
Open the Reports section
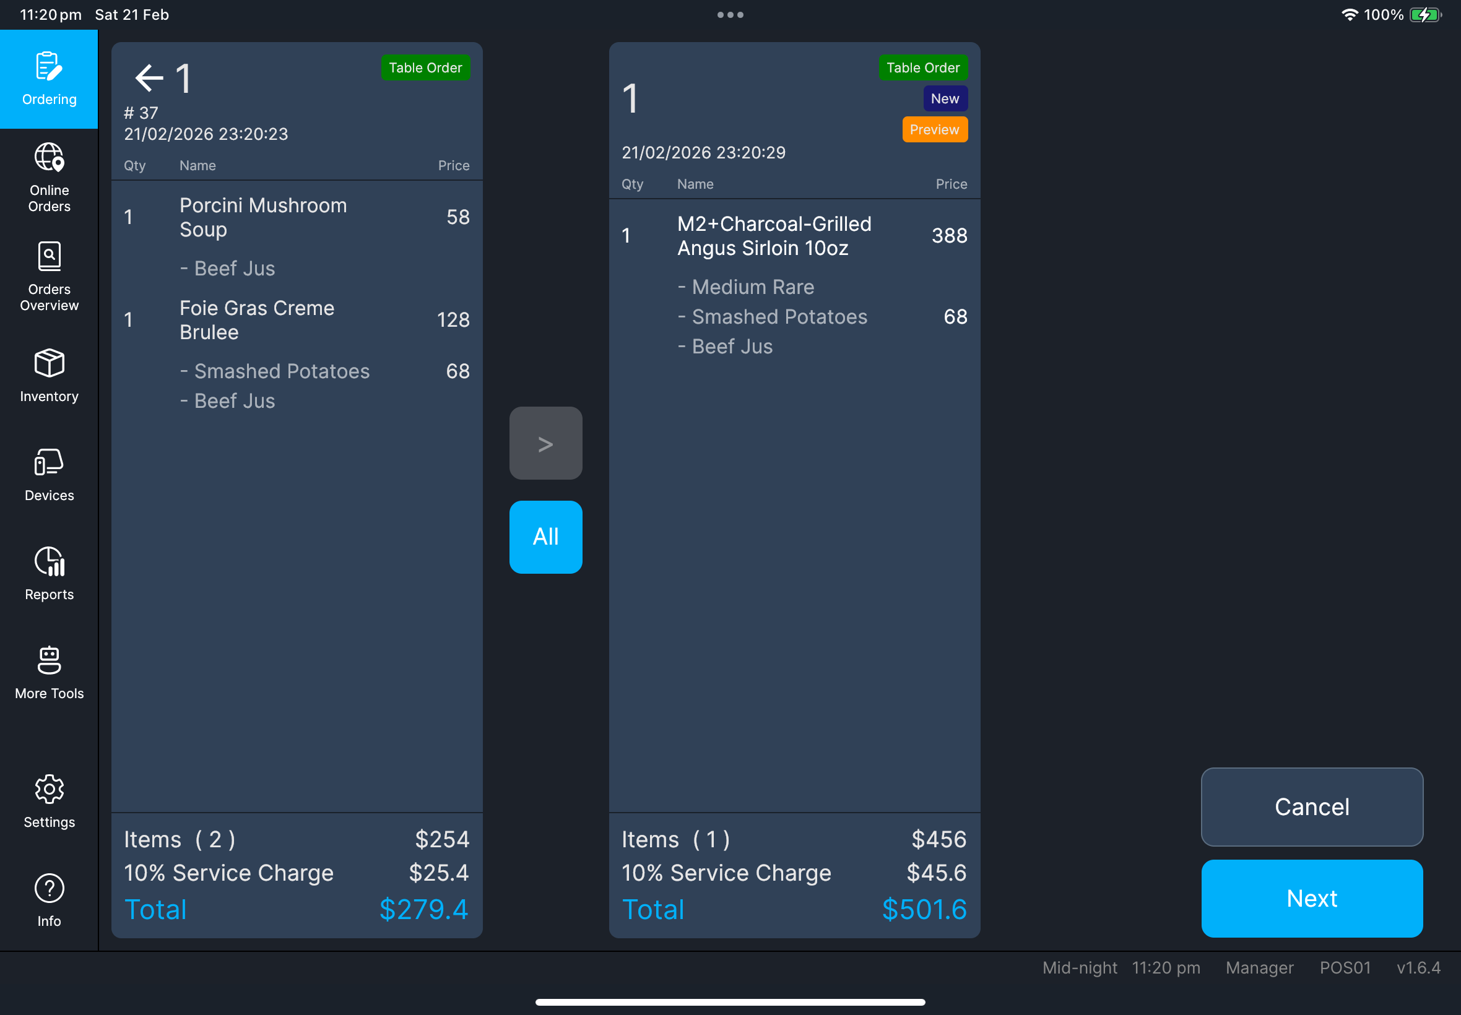coord(48,572)
